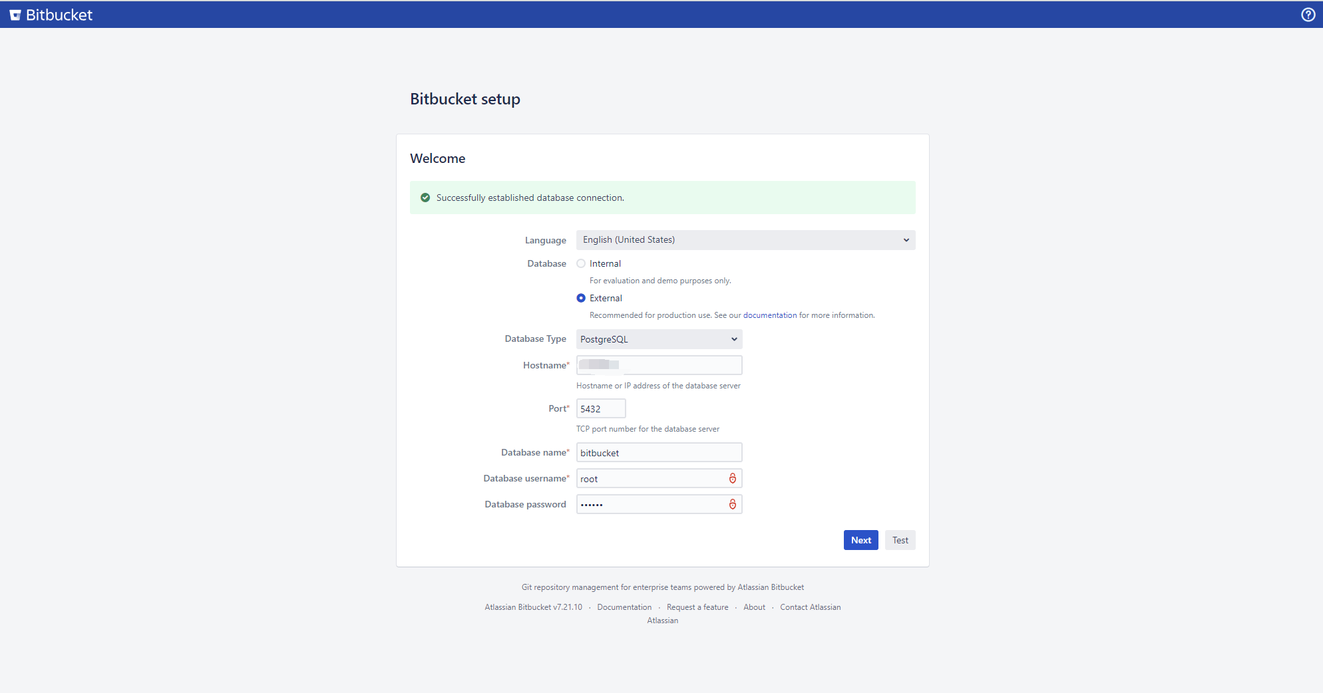
Task: Click password manager icon in username field
Action: (732, 478)
